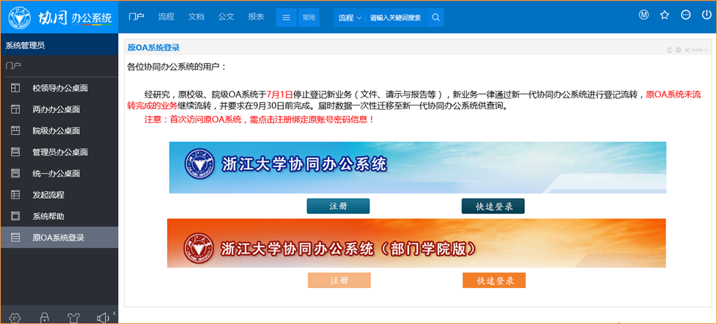Viewport: 717px width, 324px height.
Task: Collapse the left sidebar with the chevron
Action: (x=114, y=314)
